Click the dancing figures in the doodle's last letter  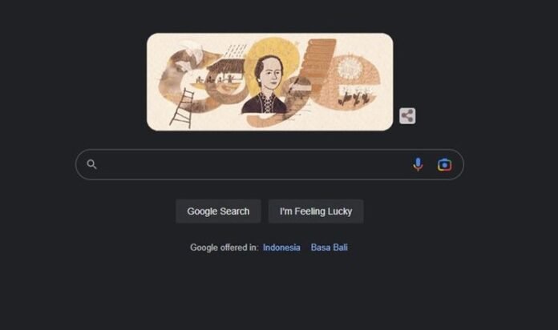tap(354, 98)
